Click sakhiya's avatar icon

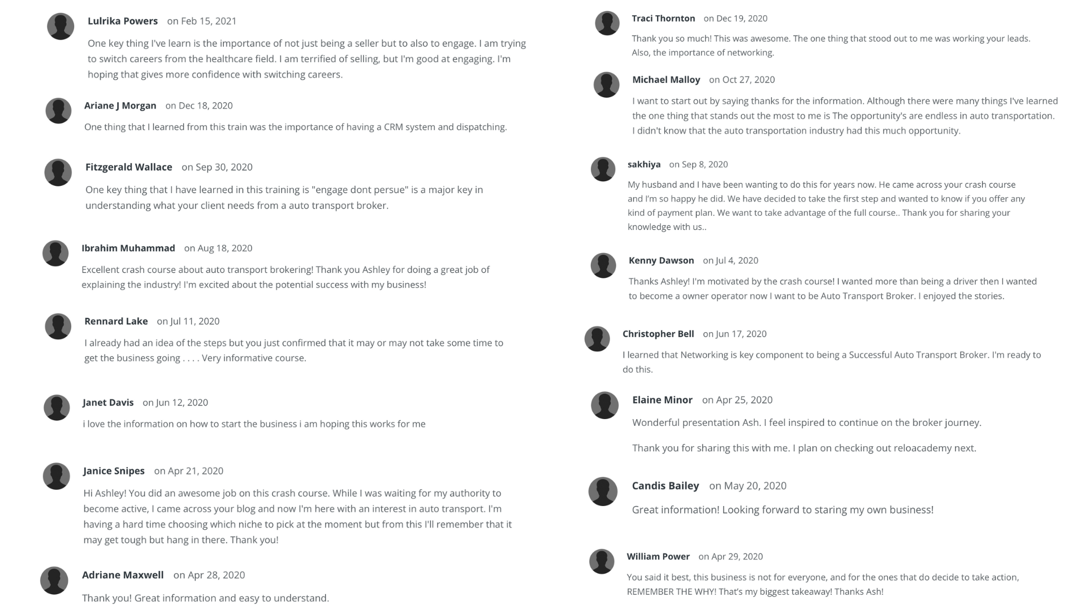pyautogui.click(x=603, y=169)
